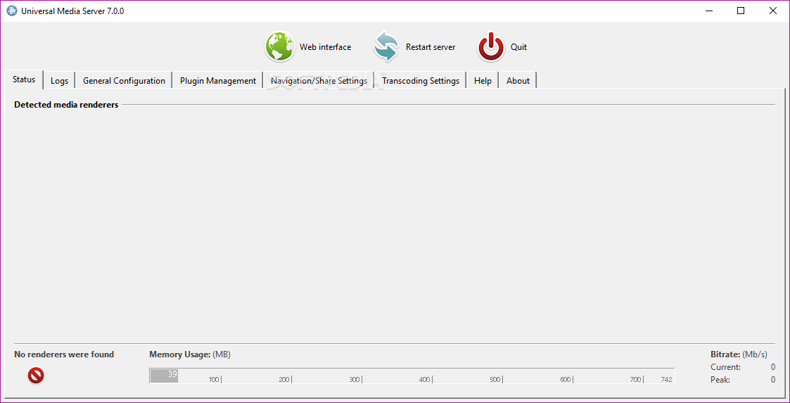This screenshot has width=790, height=403.
Task: Click the 500 tick on memory scale
Action: click(495, 379)
